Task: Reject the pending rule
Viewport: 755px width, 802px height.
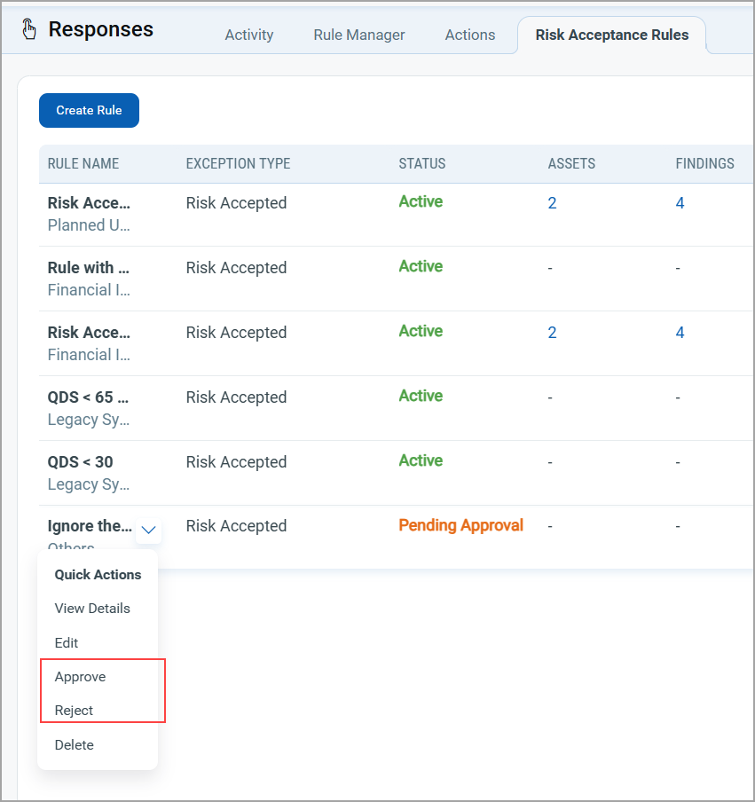Action: pos(74,711)
